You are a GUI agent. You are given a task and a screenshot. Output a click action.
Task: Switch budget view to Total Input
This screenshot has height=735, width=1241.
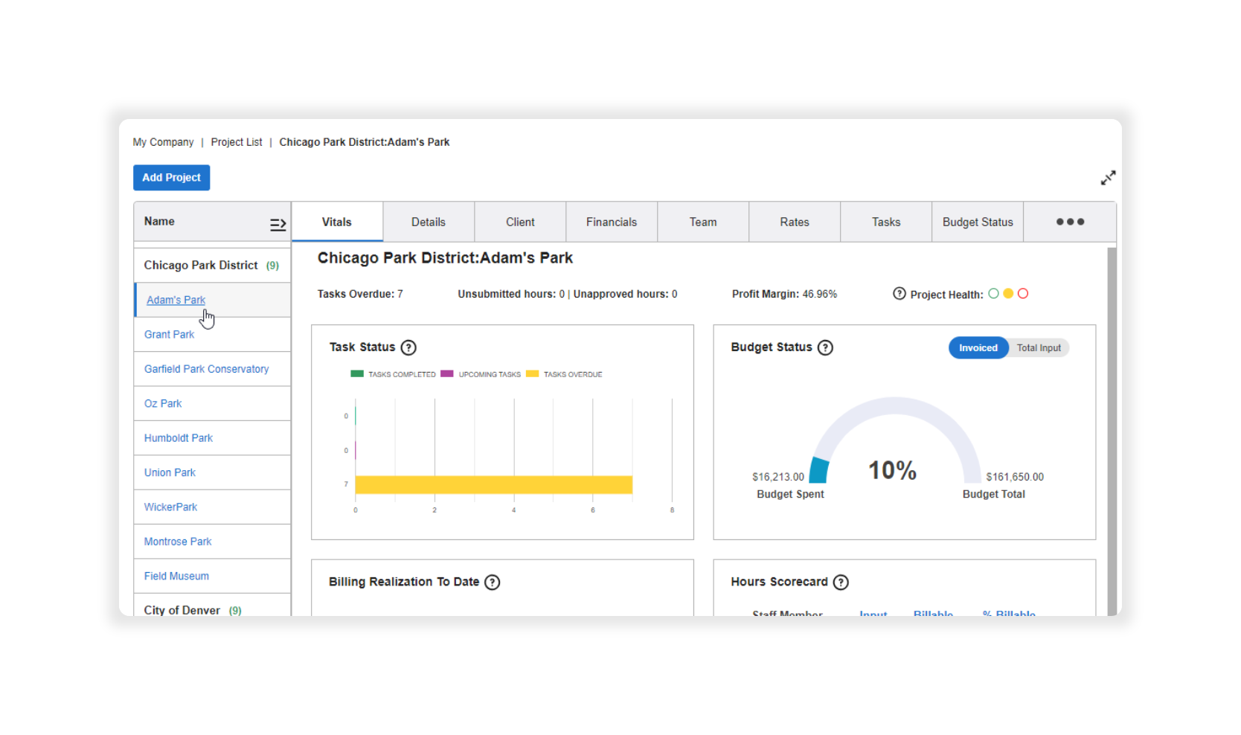click(1039, 348)
